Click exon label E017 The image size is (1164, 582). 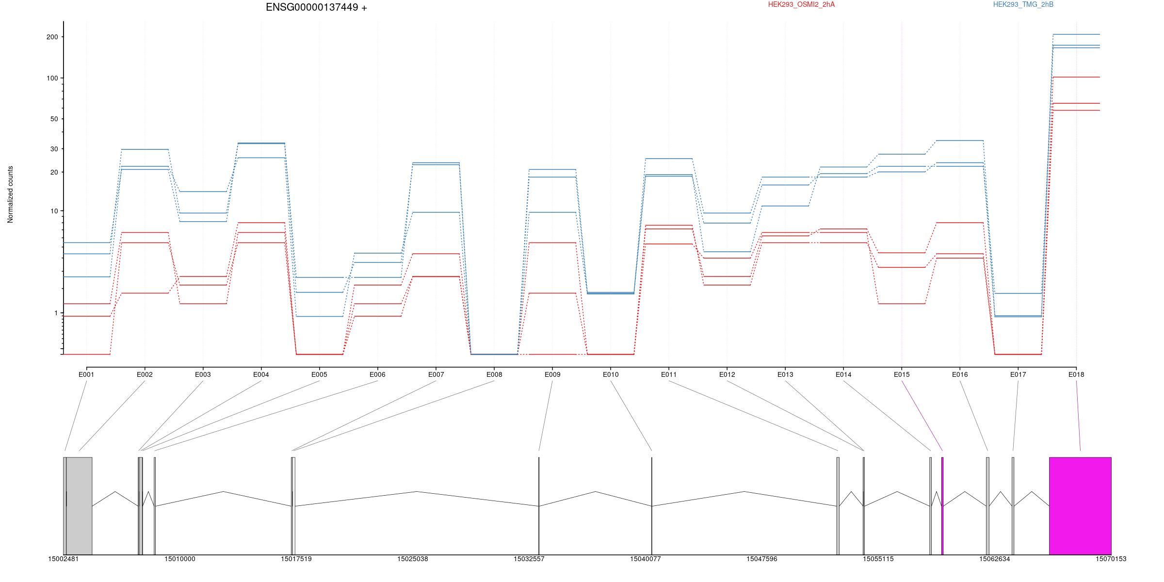click(1018, 374)
